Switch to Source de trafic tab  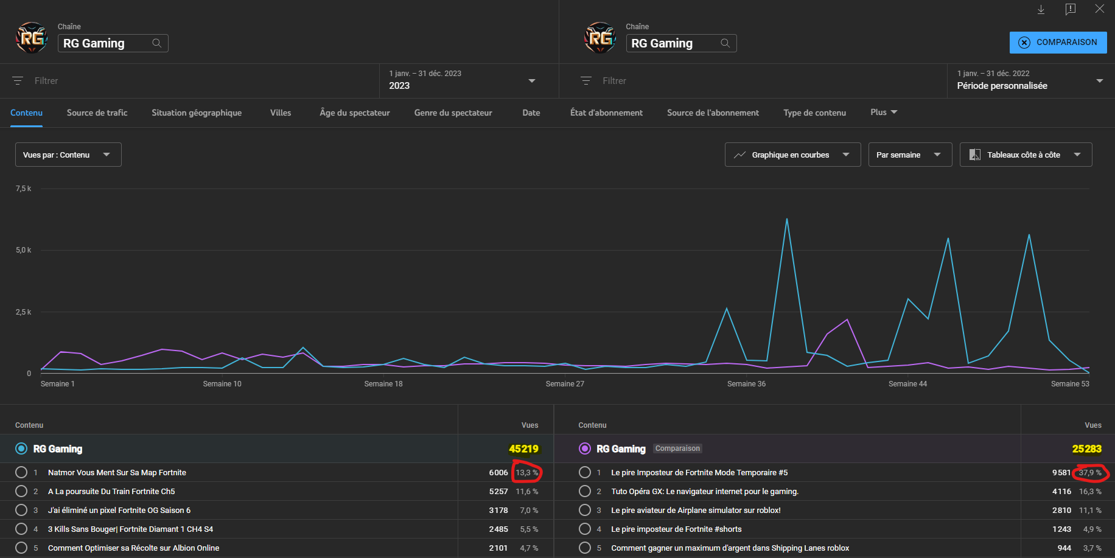97,113
